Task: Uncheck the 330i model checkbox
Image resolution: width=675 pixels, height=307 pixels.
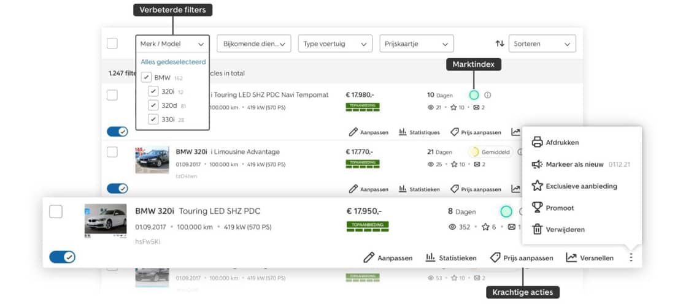Action: (x=153, y=119)
